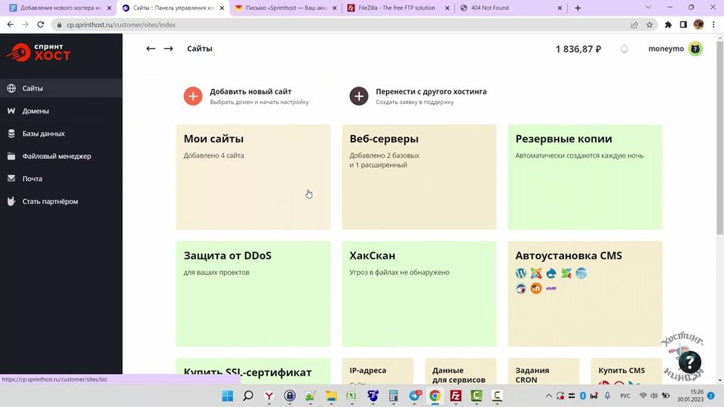Viewport: 724px width, 407px height.
Task: Switch to the Письмо «Sprinthost» browser tab
Action: pos(285,8)
